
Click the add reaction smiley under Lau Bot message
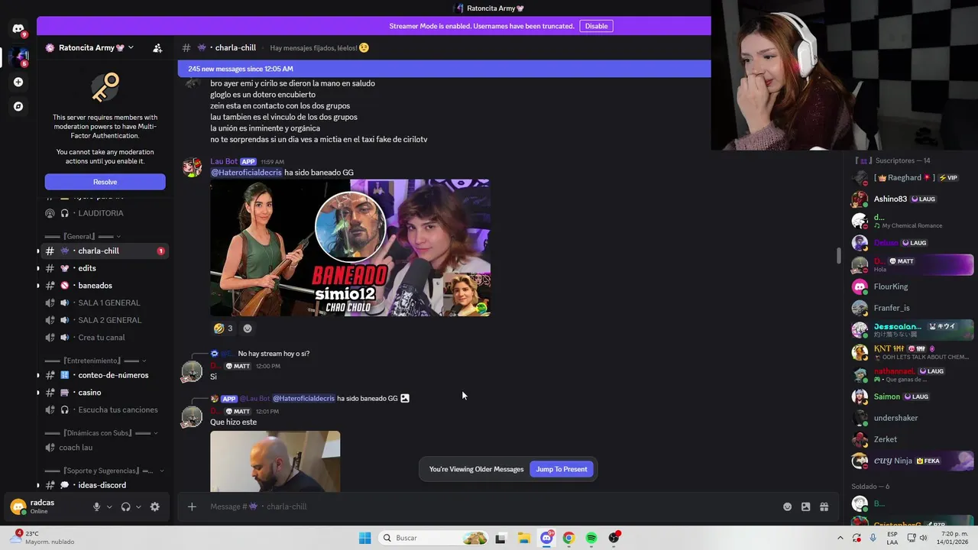click(247, 328)
